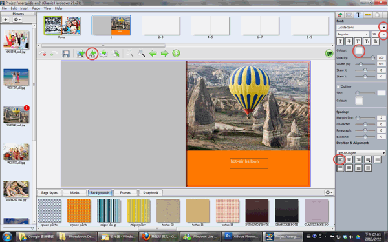Switch to the Frames tab
The image size is (388, 242).
pos(125,192)
